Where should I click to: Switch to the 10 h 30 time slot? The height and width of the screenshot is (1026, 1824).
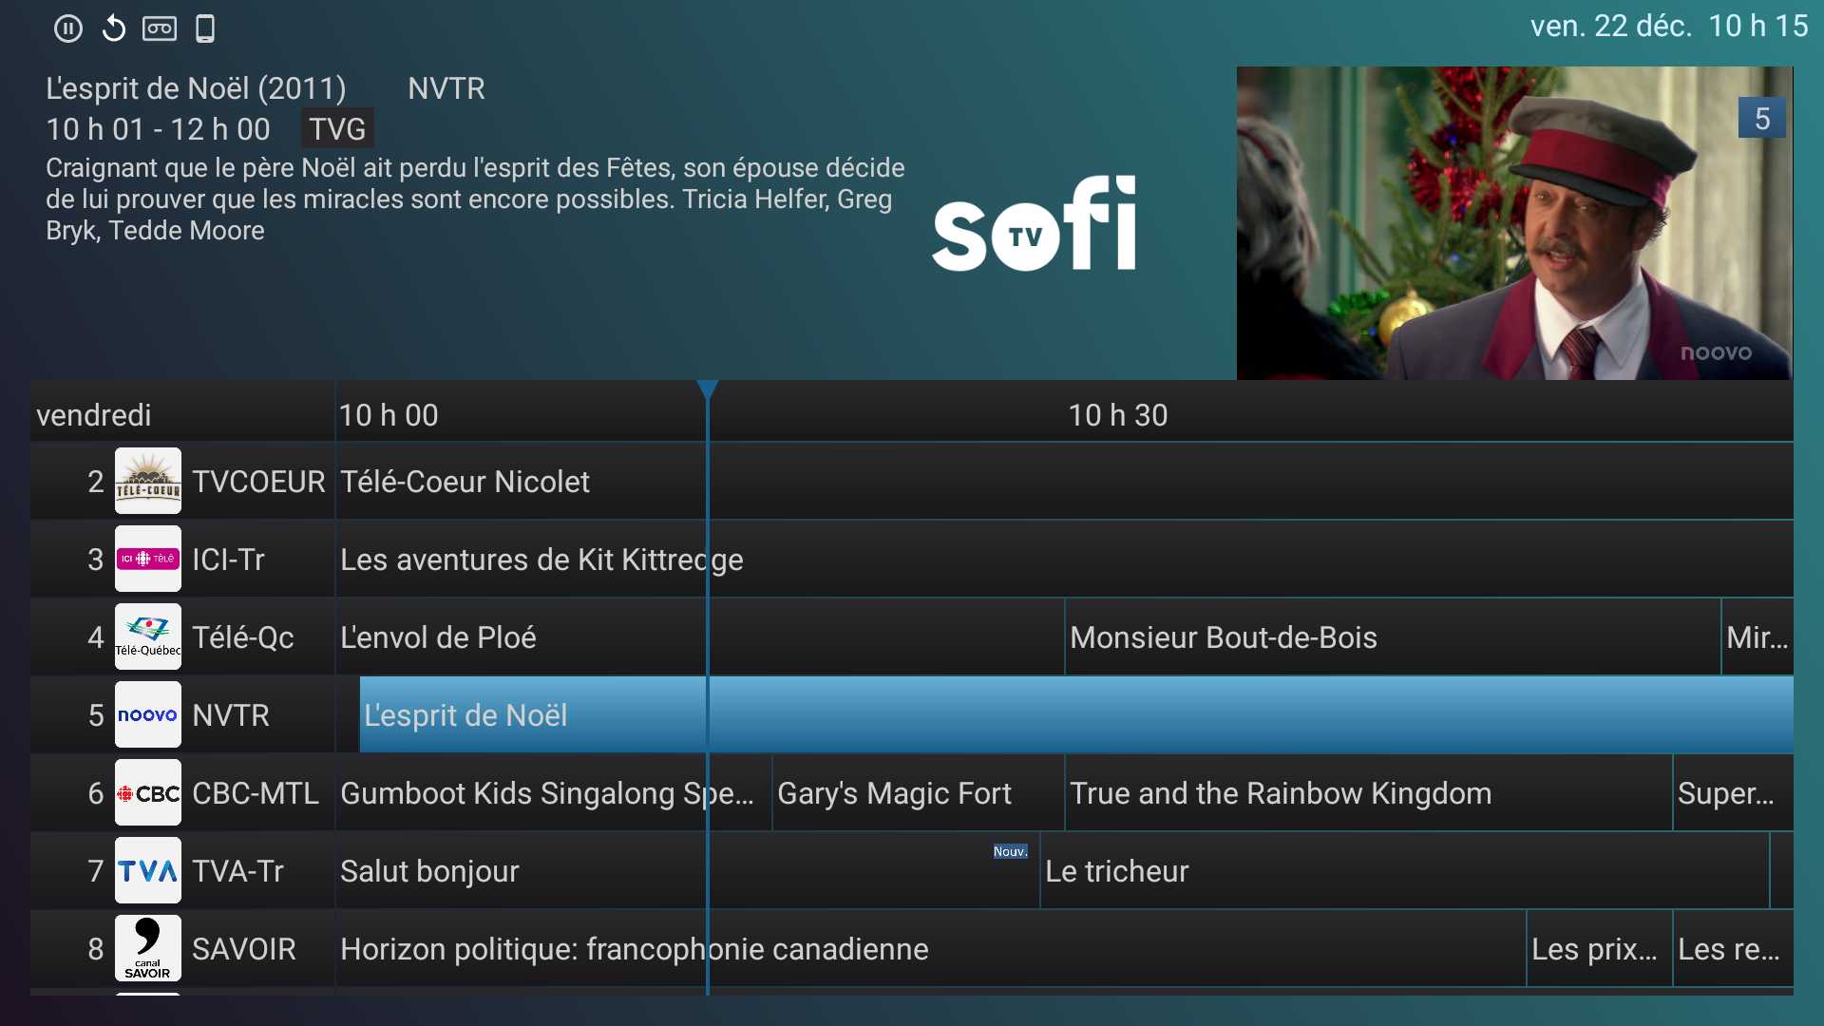(1118, 414)
